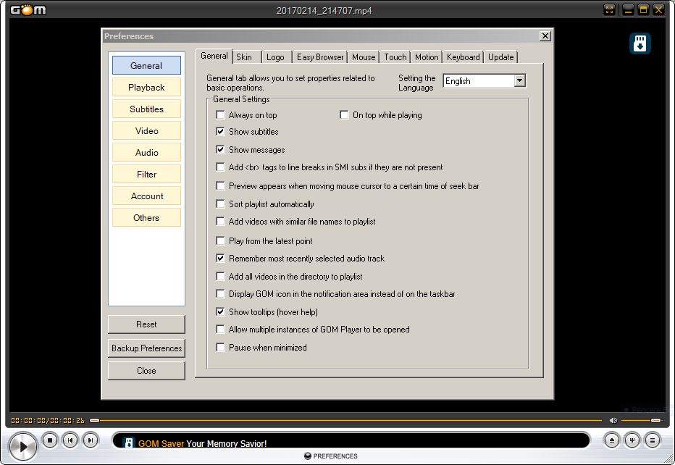Click the PREFERENCES status icon
Image resolution: width=675 pixels, height=465 pixels.
(x=307, y=456)
